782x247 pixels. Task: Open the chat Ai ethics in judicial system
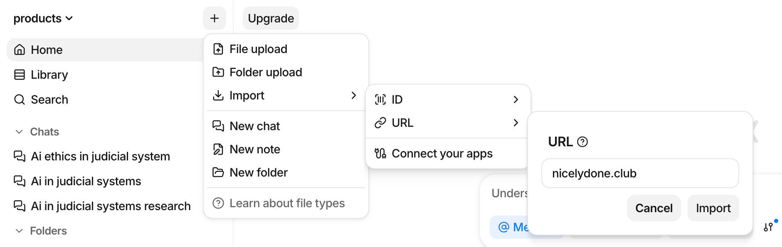point(101,156)
